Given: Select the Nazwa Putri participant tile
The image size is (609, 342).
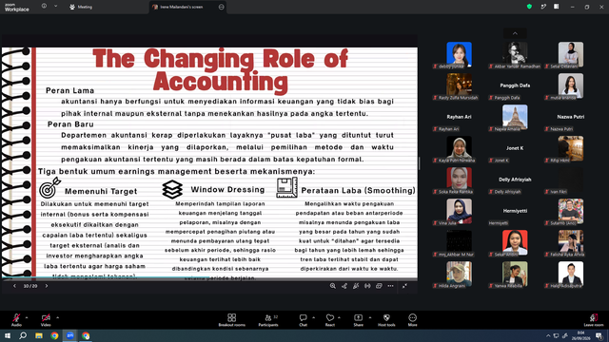Looking at the screenshot, I should [x=571, y=118].
